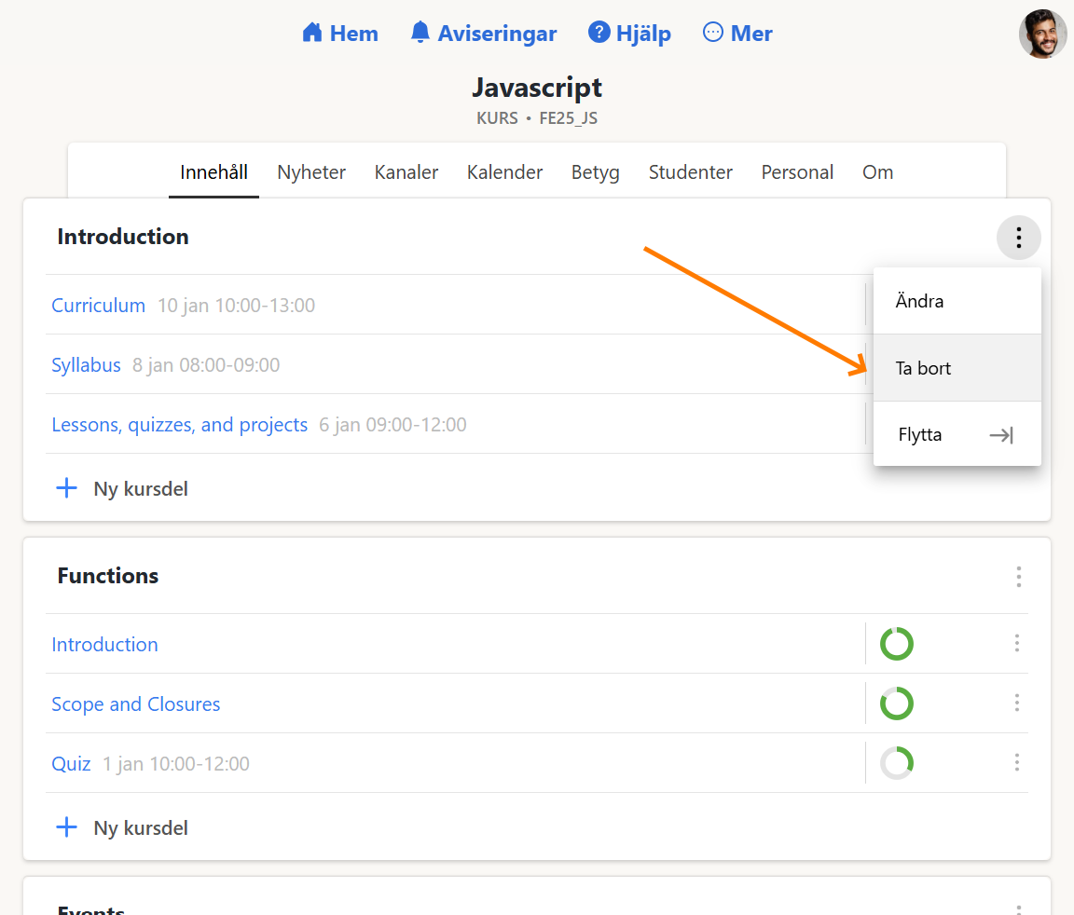Click the Hem home icon
Image resolution: width=1074 pixels, height=915 pixels.
pos(311,34)
